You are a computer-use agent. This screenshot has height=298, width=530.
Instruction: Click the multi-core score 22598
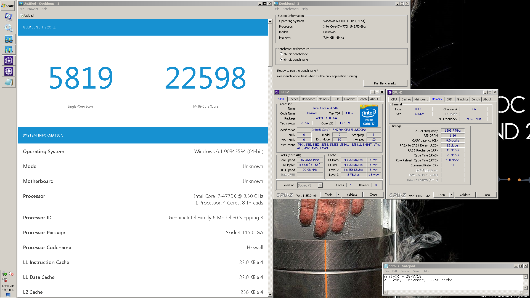(x=205, y=78)
